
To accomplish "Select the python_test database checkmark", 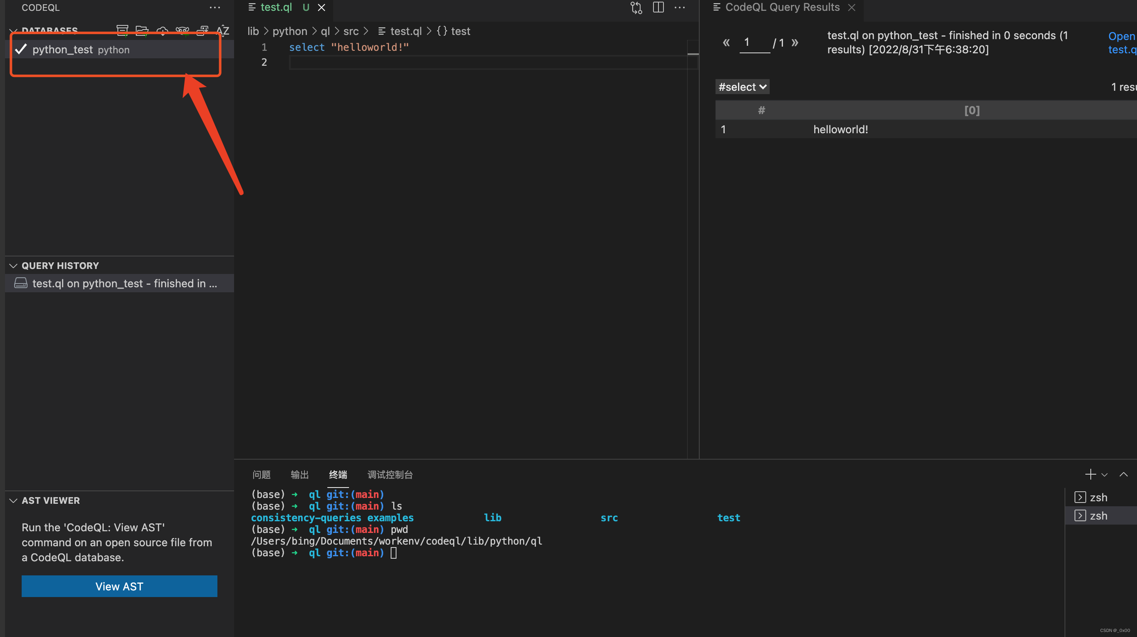I will (x=21, y=49).
